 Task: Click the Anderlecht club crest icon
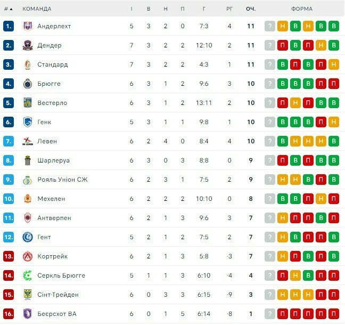click(28, 26)
